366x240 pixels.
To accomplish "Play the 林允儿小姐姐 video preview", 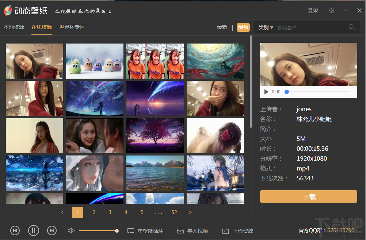I will [266, 91].
